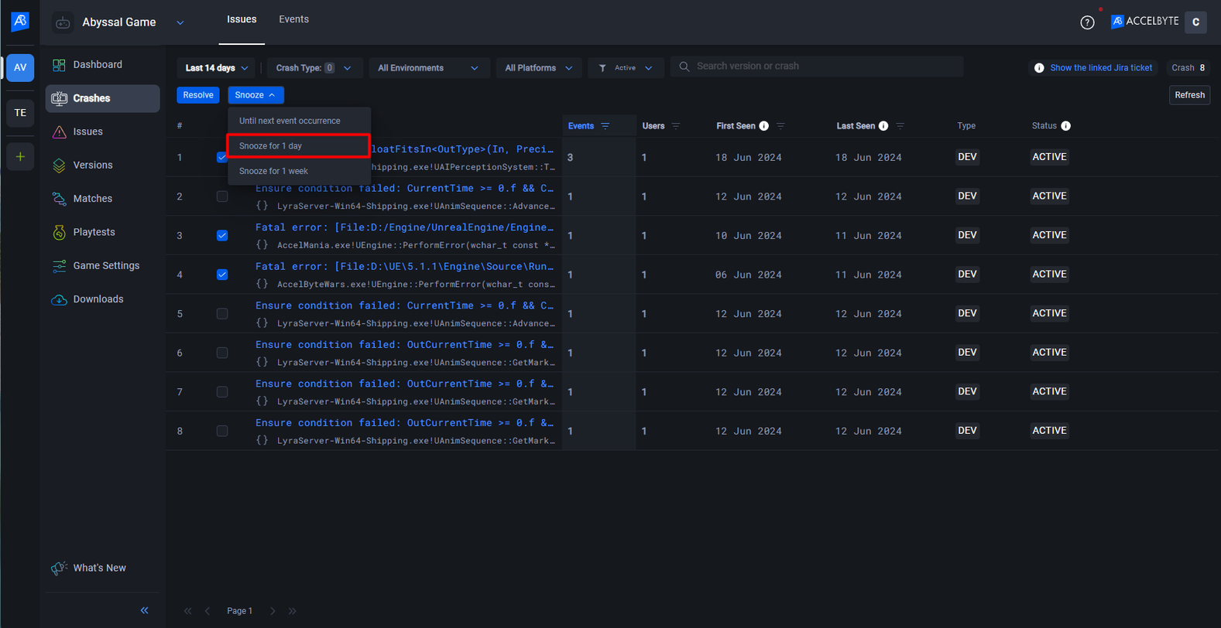Open the Last 14 days dropdown
This screenshot has height=628, width=1221.
(216, 68)
